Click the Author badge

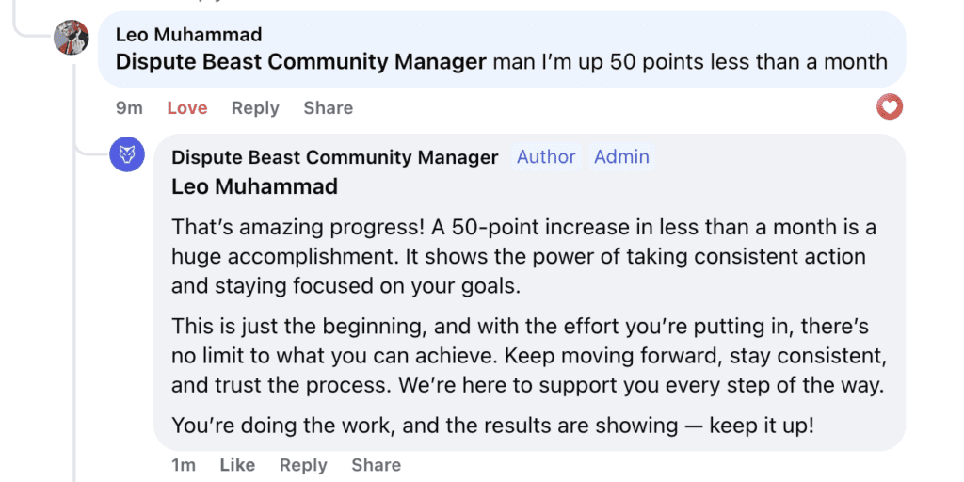point(546,157)
